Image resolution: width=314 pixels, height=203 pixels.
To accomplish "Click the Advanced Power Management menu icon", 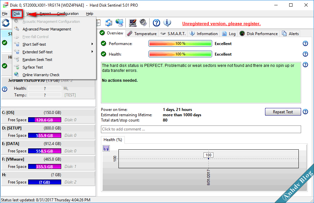I will click(17, 29).
